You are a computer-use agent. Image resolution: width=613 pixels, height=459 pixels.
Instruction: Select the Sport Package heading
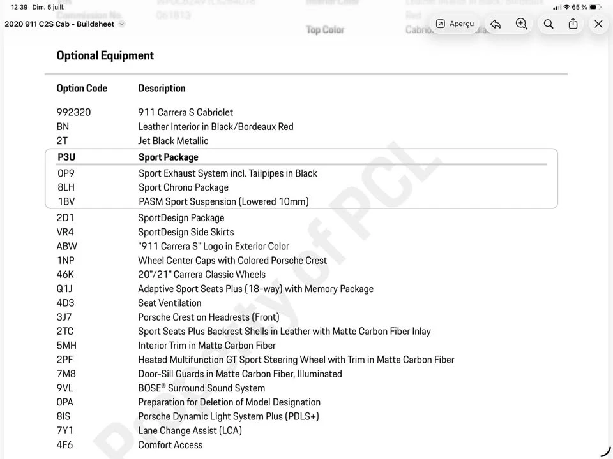(169, 157)
